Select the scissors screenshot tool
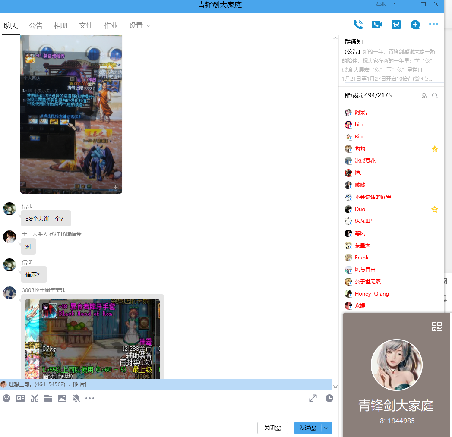 pyautogui.click(x=34, y=398)
